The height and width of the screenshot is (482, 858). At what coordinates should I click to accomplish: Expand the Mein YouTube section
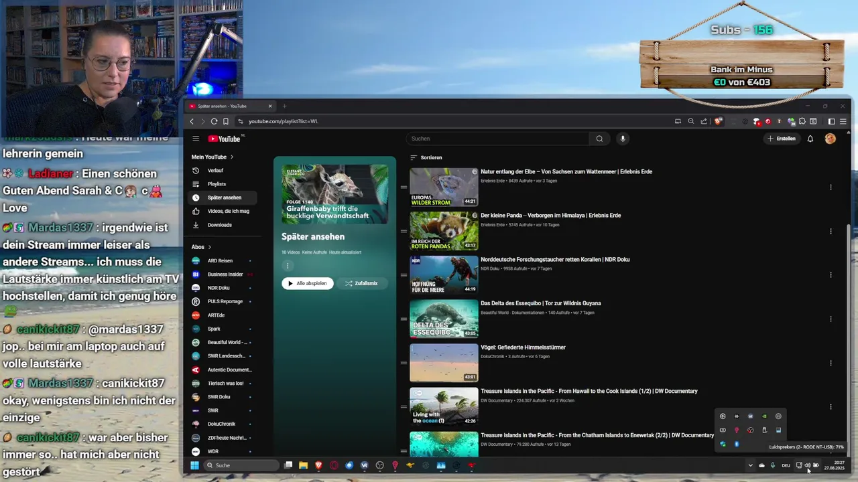212,157
